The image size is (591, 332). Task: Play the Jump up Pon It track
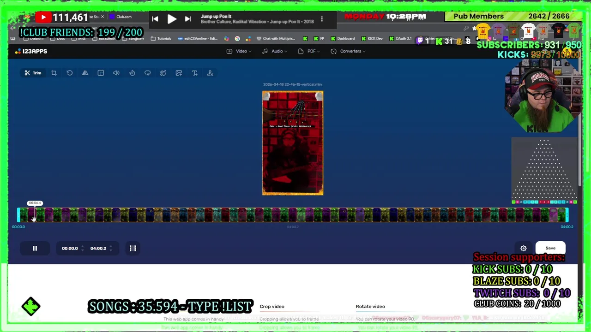pos(171,19)
